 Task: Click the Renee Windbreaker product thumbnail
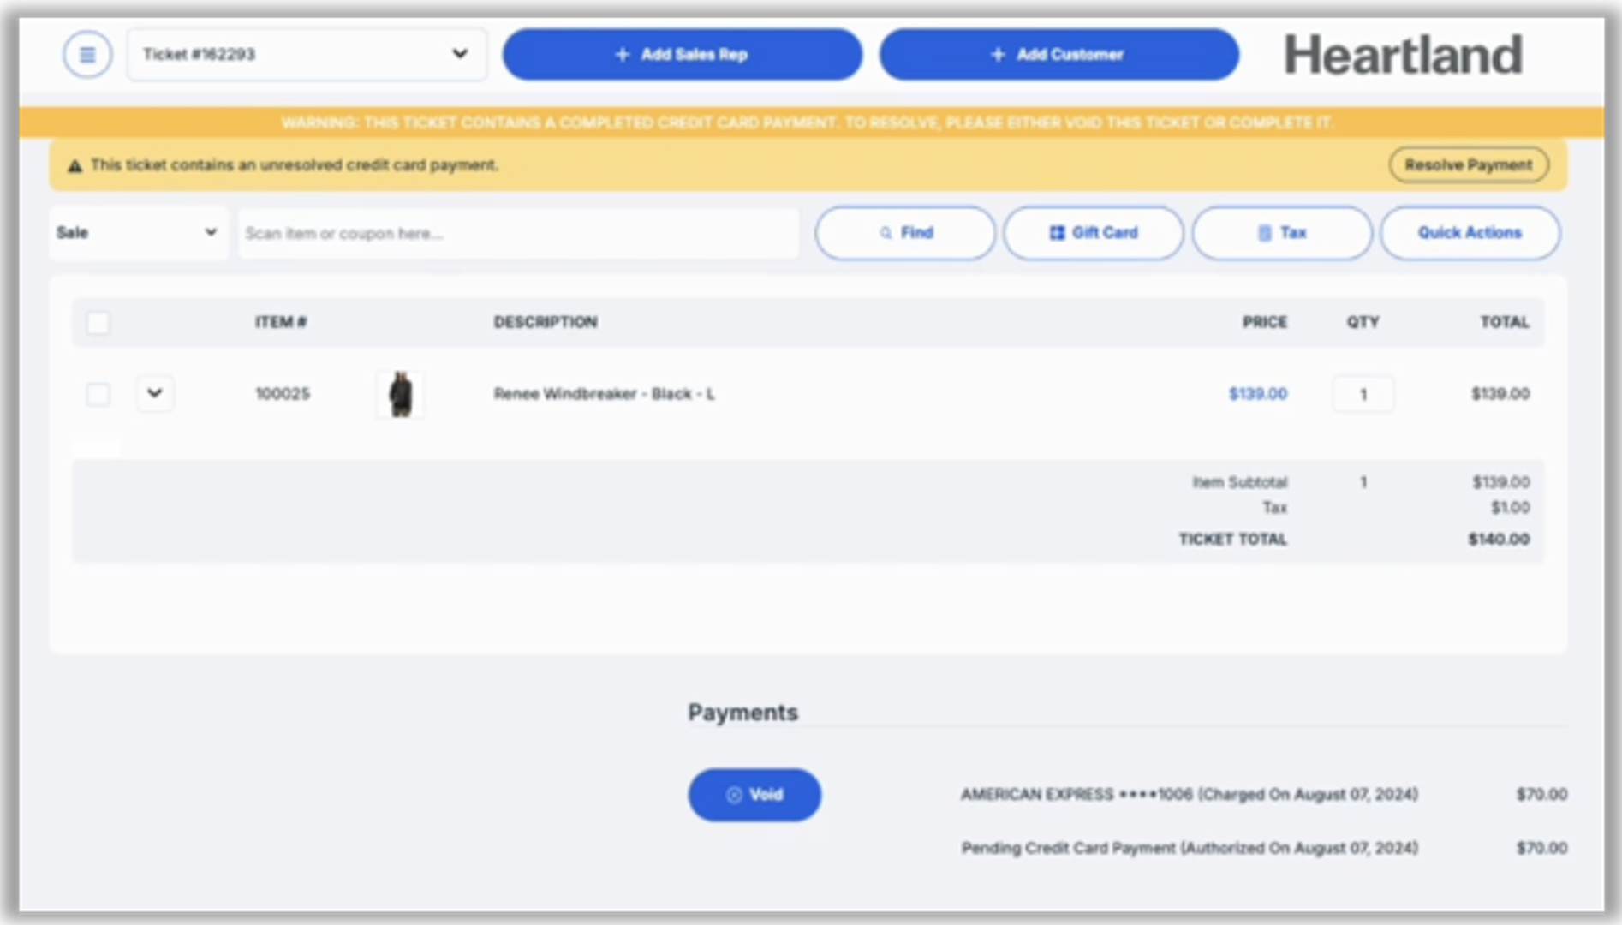(x=400, y=395)
